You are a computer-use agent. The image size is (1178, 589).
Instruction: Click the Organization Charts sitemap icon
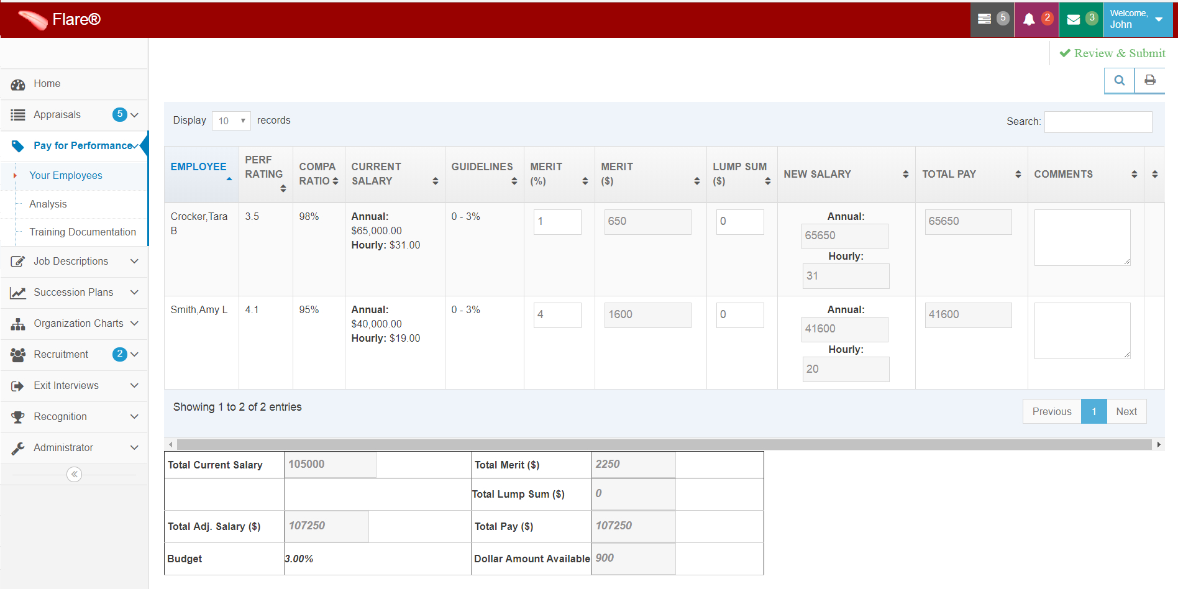pos(18,324)
